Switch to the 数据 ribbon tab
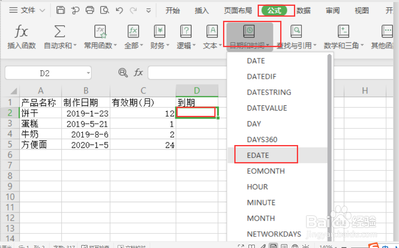This screenshot has height=248, width=399. click(304, 11)
